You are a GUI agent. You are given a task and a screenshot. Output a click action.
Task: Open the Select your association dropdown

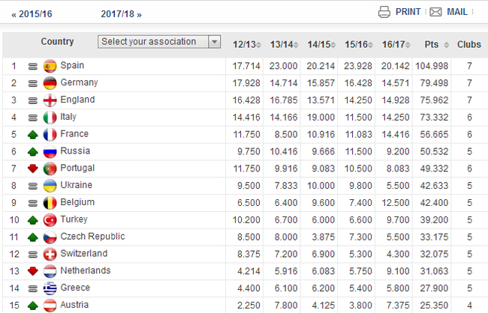pos(159,42)
